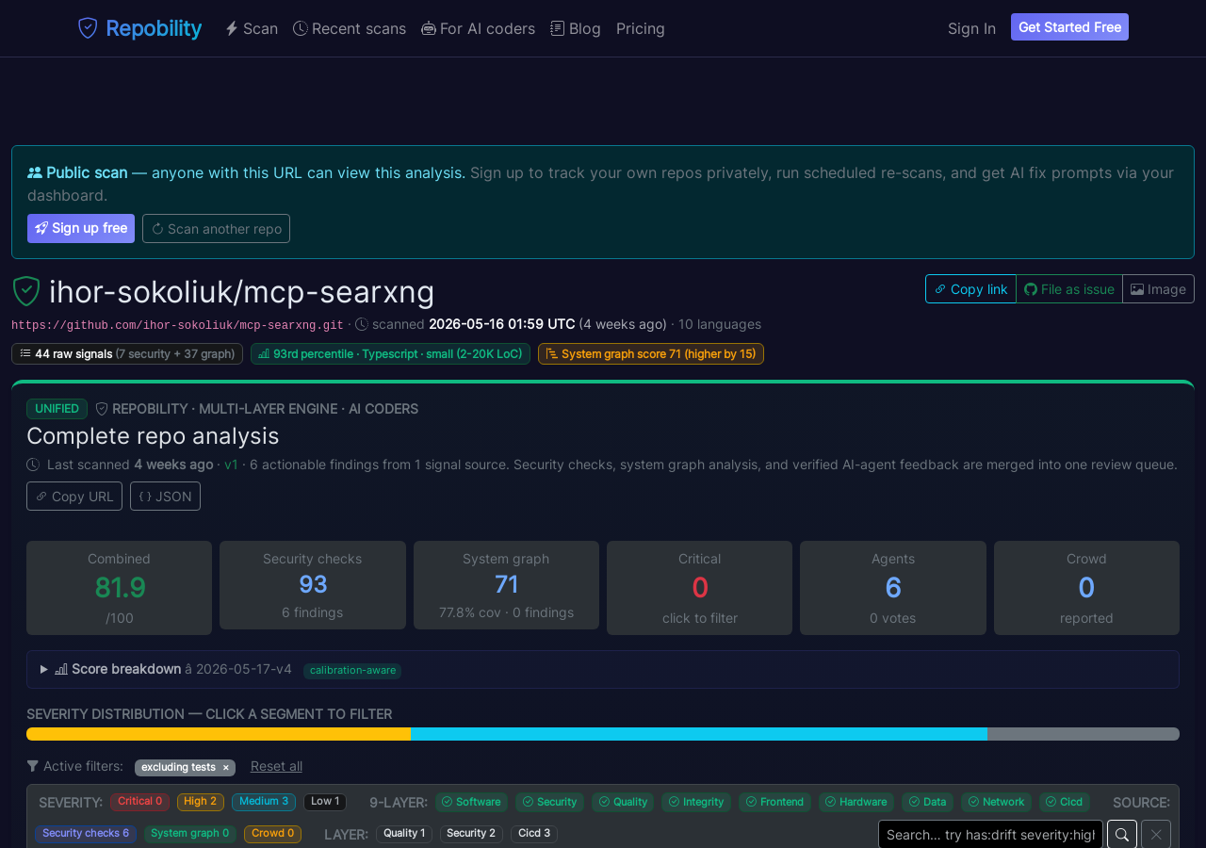Select the Agents 6 card

(x=893, y=588)
